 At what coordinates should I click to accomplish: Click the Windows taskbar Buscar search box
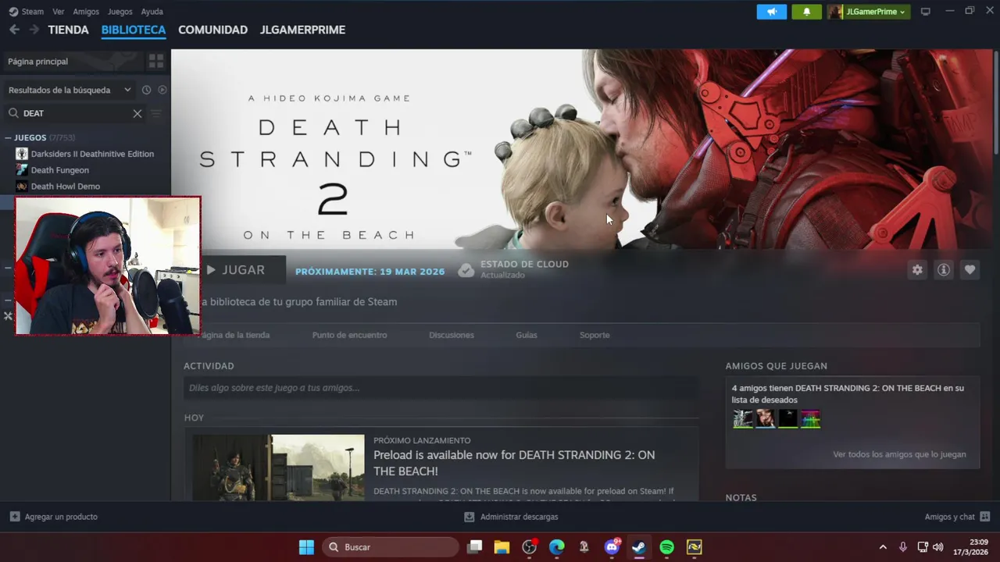point(391,547)
